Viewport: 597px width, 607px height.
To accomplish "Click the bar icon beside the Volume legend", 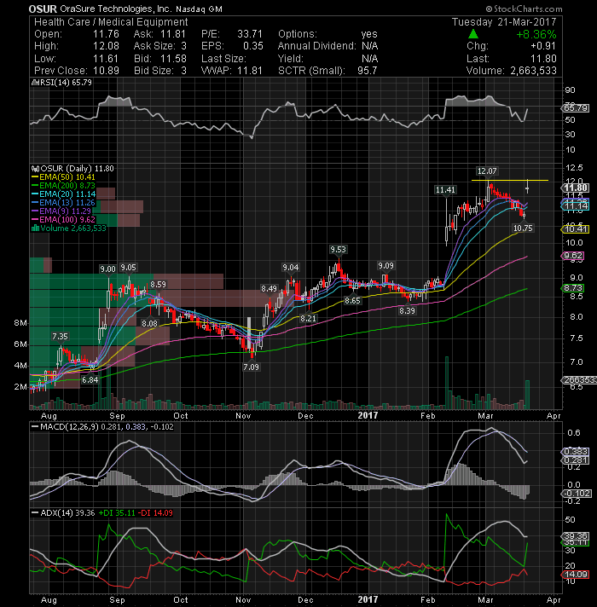I will pos(35,228).
